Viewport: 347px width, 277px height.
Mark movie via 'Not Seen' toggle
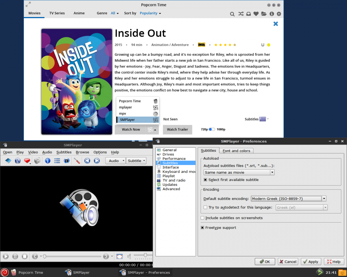(170, 119)
